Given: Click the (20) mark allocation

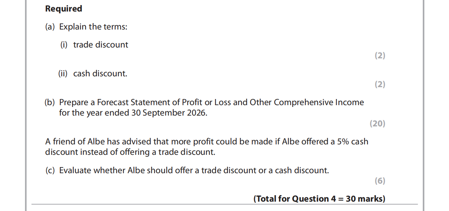Looking at the screenshot, I should pyautogui.click(x=378, y=124).
